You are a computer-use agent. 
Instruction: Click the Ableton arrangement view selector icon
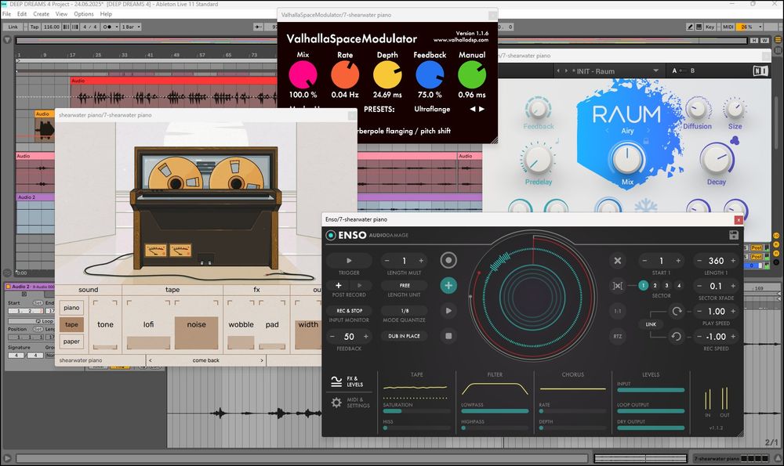point(778,39)
